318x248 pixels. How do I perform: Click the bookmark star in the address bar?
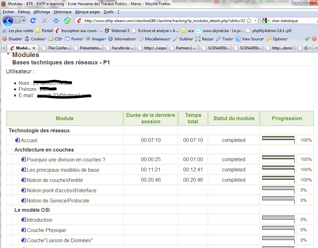(249, 21)
